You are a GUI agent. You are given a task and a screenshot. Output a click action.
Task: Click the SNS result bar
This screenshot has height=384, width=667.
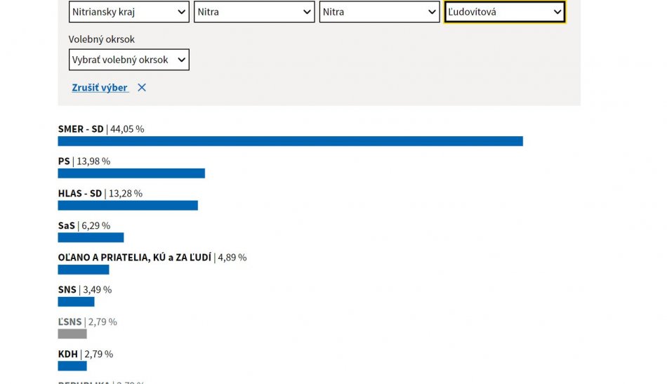point(76,302)
